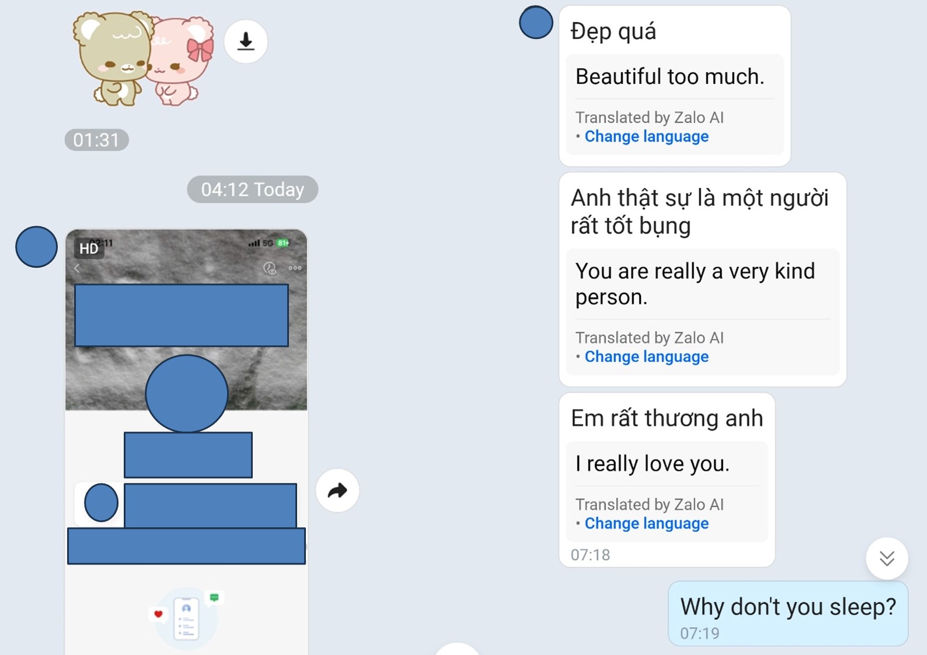Open the HD screenshot image thumbnail
Image resolution: width=927 pixels, height=655 pixels.
tap(186, 442)
